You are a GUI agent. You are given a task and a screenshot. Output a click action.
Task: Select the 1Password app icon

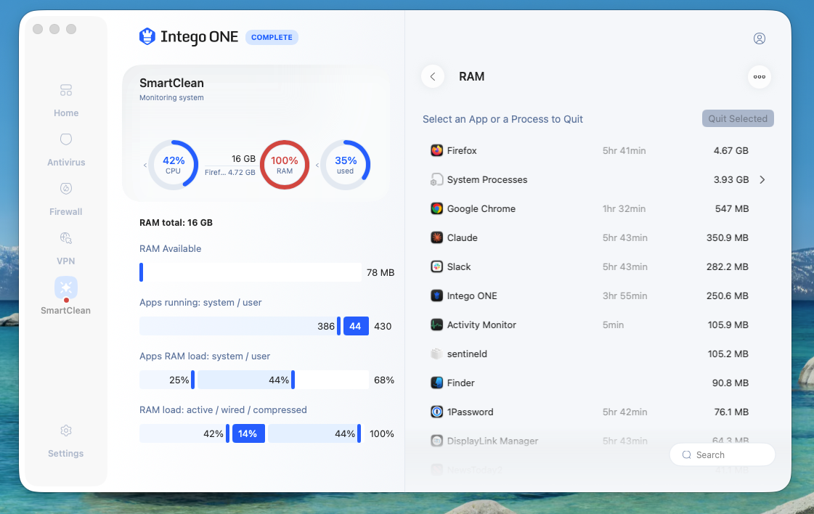436,412
